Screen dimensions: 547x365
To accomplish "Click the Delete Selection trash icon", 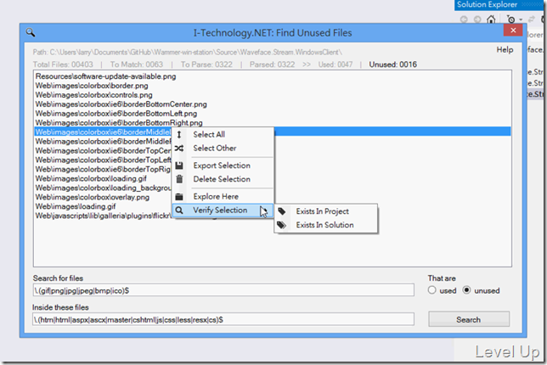I will click(x=179, y=179).
